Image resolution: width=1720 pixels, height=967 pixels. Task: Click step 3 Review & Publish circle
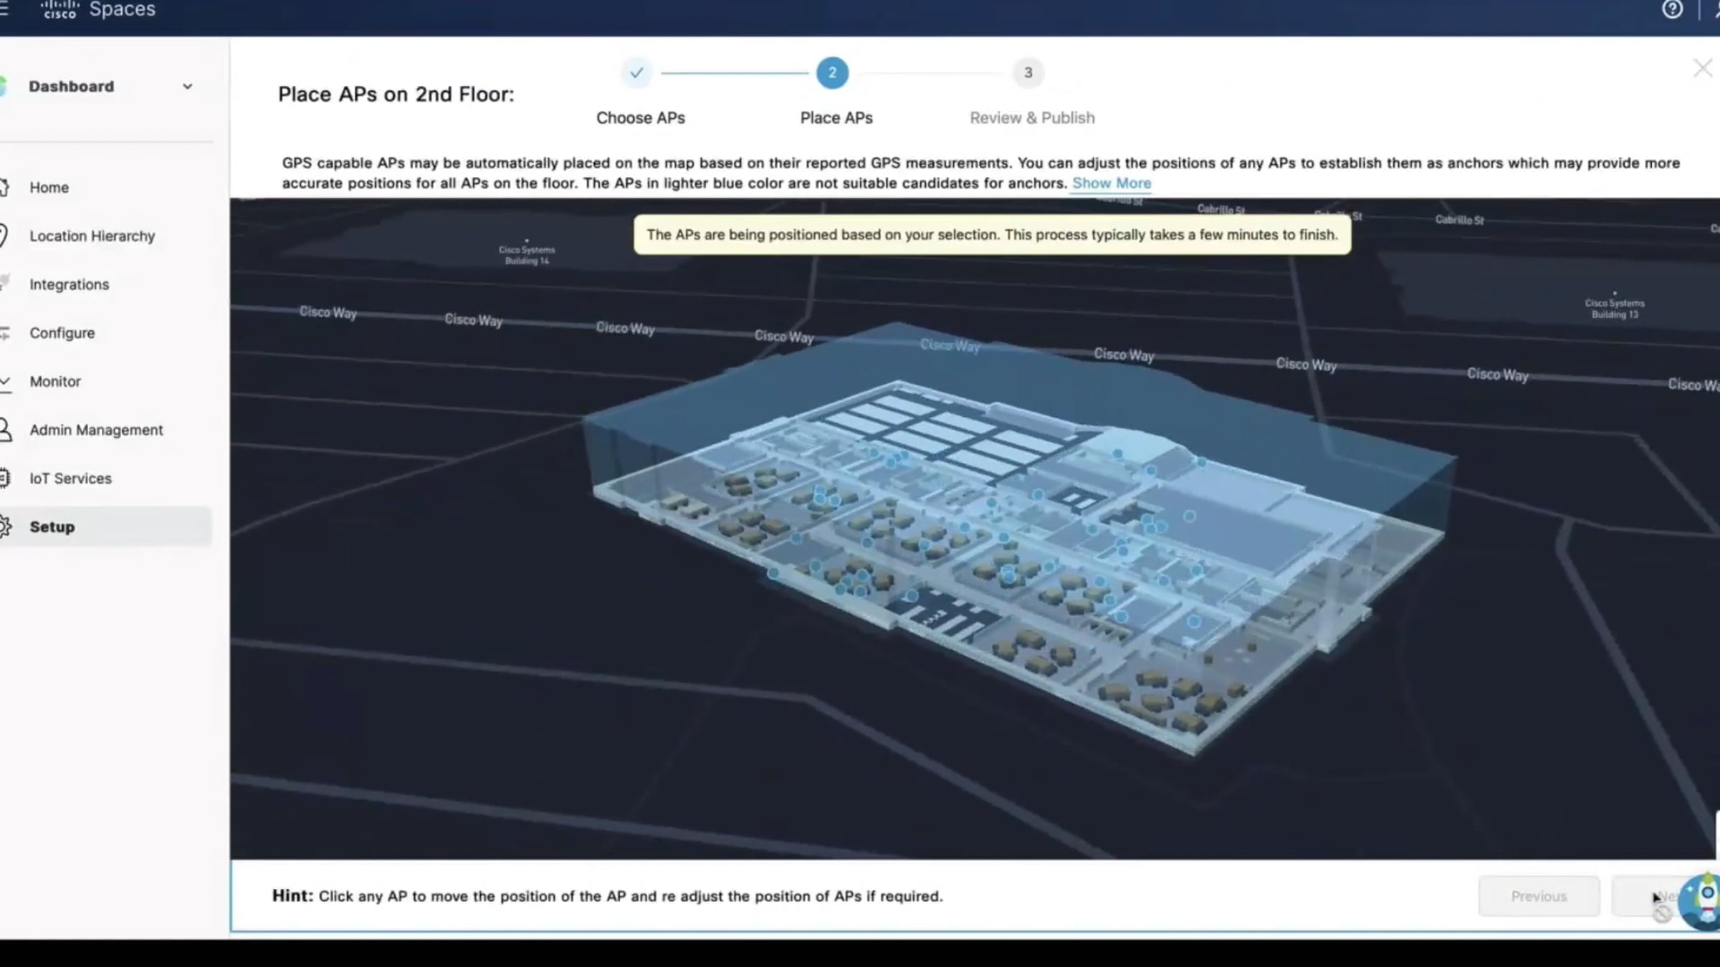pos(1028,72)
